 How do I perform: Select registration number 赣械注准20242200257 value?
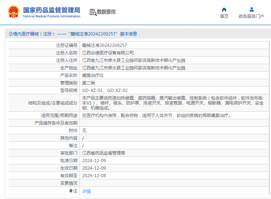pos(105,45)
